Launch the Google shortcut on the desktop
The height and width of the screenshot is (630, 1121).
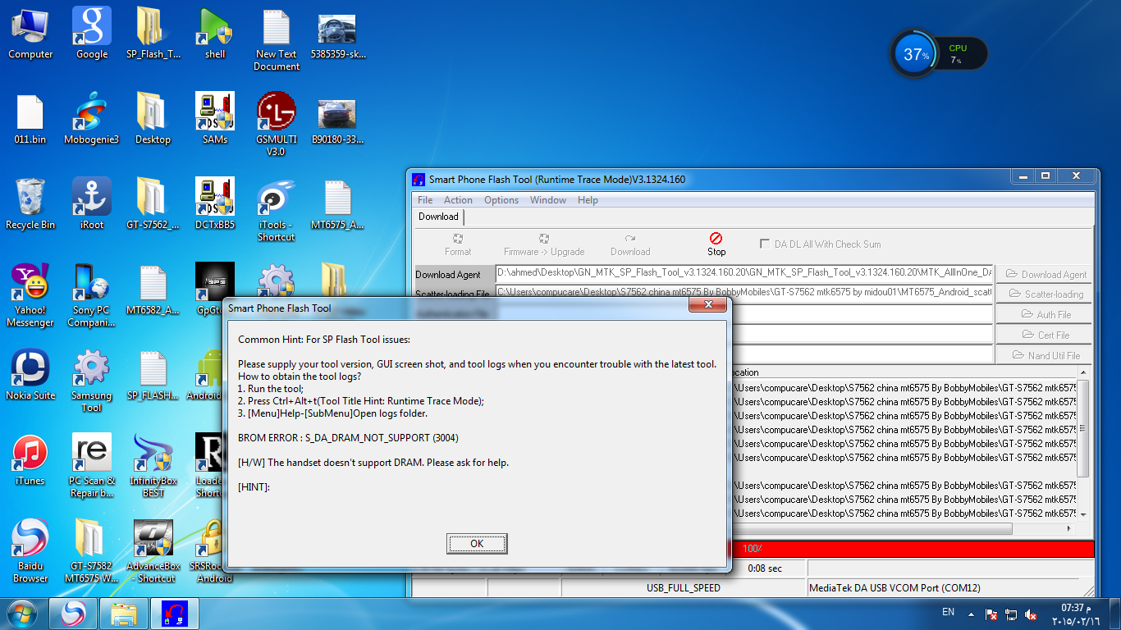tap(92, 34)
